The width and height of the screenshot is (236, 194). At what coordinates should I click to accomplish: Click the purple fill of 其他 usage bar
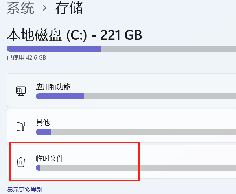coord(43,132)
